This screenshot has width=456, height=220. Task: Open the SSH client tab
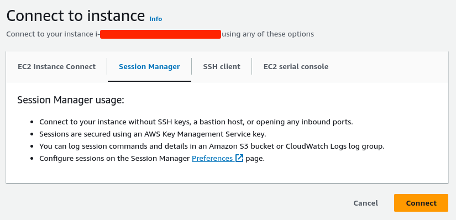(222, 67)
